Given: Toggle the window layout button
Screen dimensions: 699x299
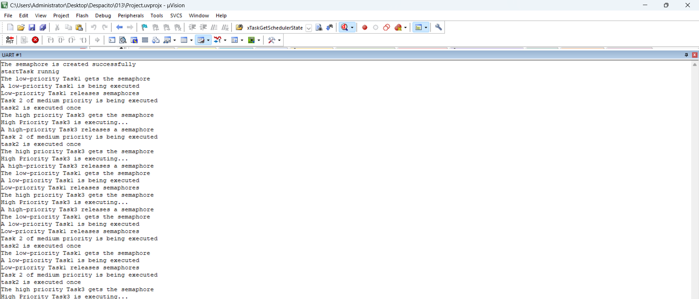Looking at the screenshot, I should pyautogui.click(x=418, y=27).
